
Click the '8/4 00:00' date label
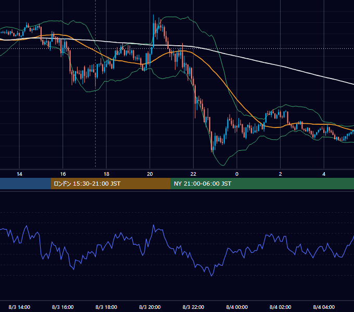[x=237, y=307]
